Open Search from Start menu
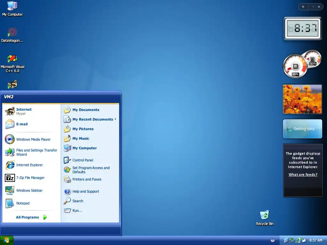 point(90,201)
